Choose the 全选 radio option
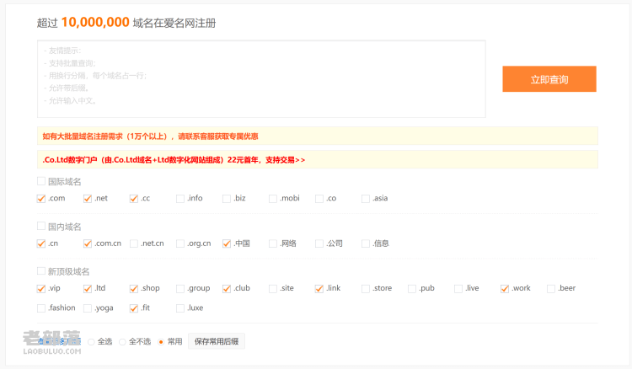 [x=92, y=341]
